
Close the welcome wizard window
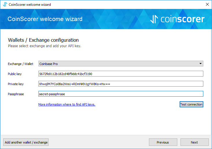(207, 4)
